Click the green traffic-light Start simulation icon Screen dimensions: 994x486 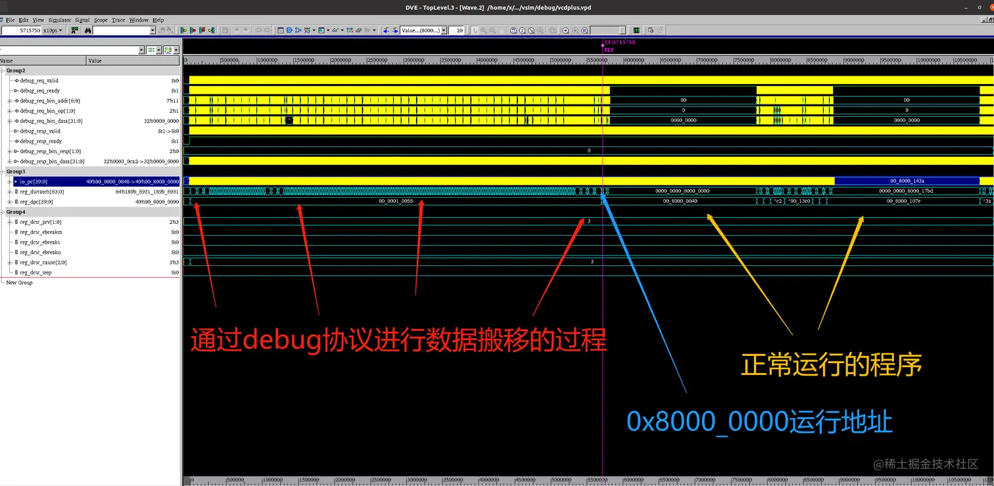(x=185, y=30)
